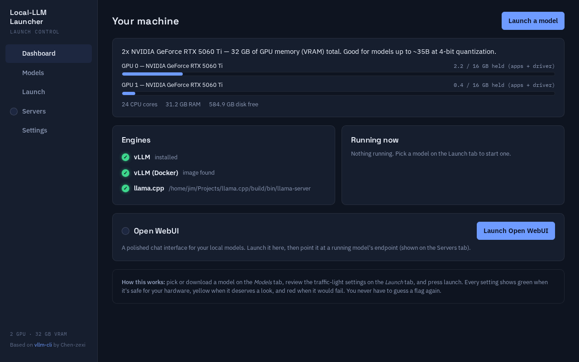This screenshot has height=362, width=579.
Task: Click '2 GPU · 32 GB VRAM' footer text
Action: [x=38, y=334]
